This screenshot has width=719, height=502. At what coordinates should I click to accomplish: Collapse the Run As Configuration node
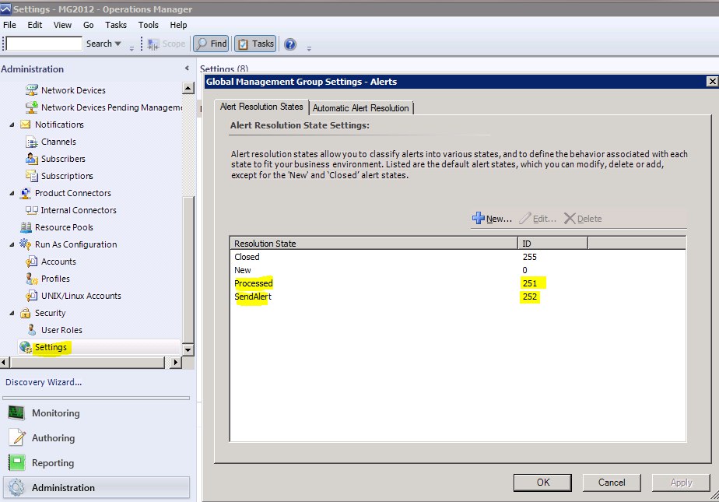pyautogui.click(x=12, y=244)
